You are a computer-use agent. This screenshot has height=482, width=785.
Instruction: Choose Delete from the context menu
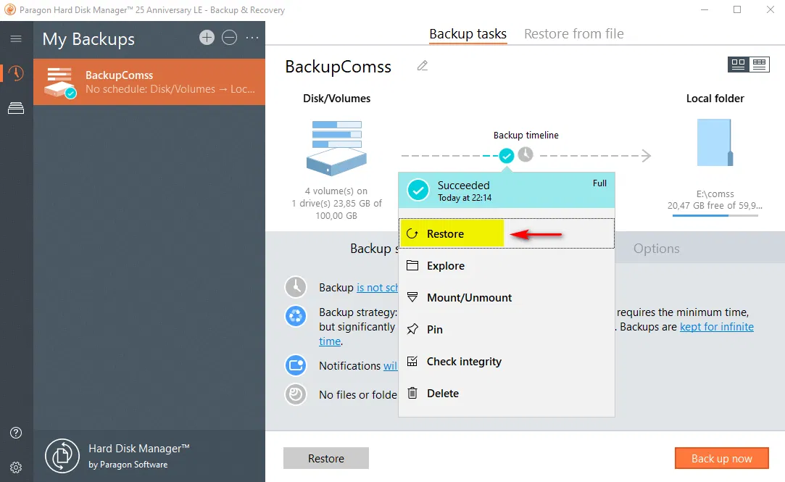click(507, 394)
